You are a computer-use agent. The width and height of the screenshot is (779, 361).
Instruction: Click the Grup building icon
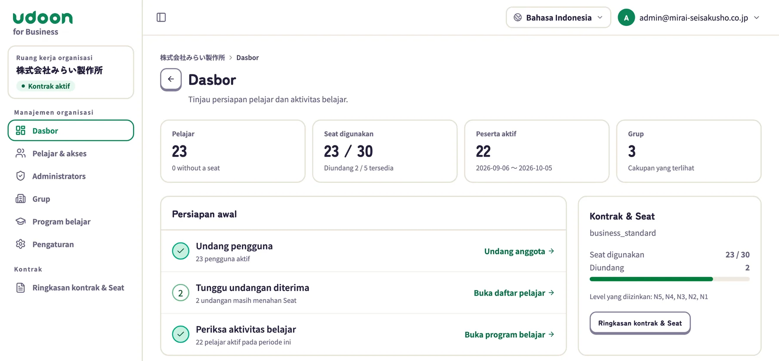click(20, 199)
